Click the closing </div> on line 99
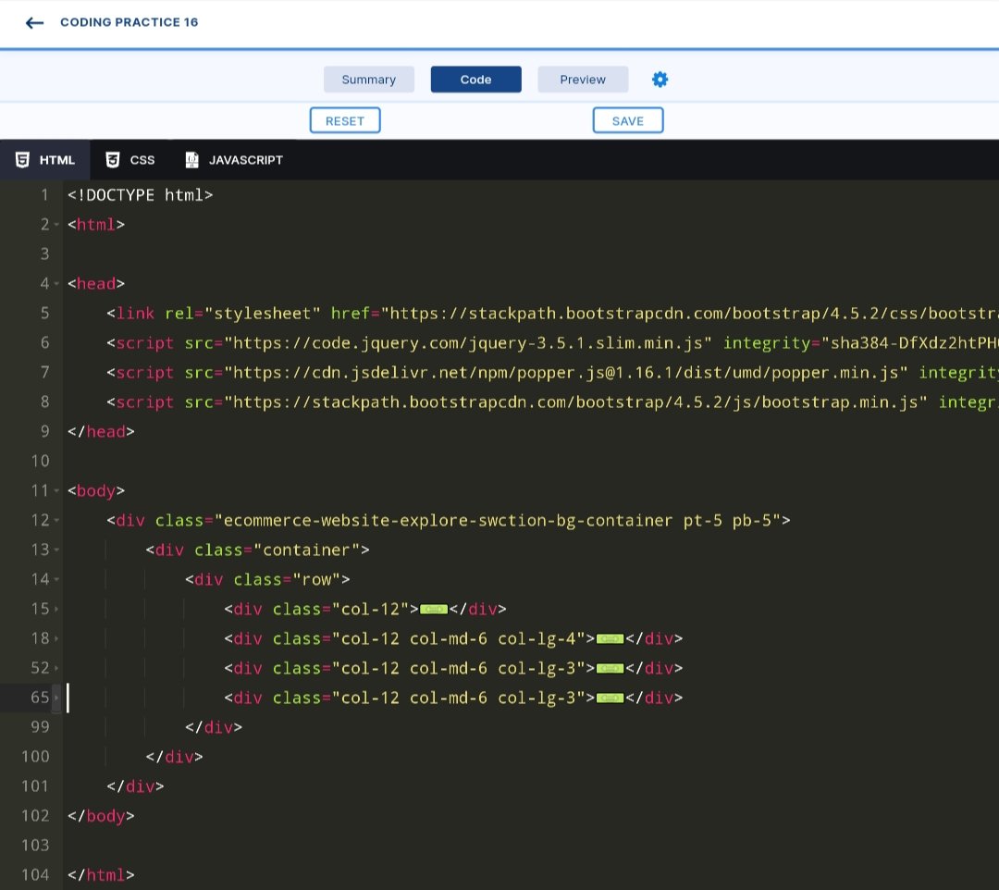 pyautogui.click(x=214, y=727)
